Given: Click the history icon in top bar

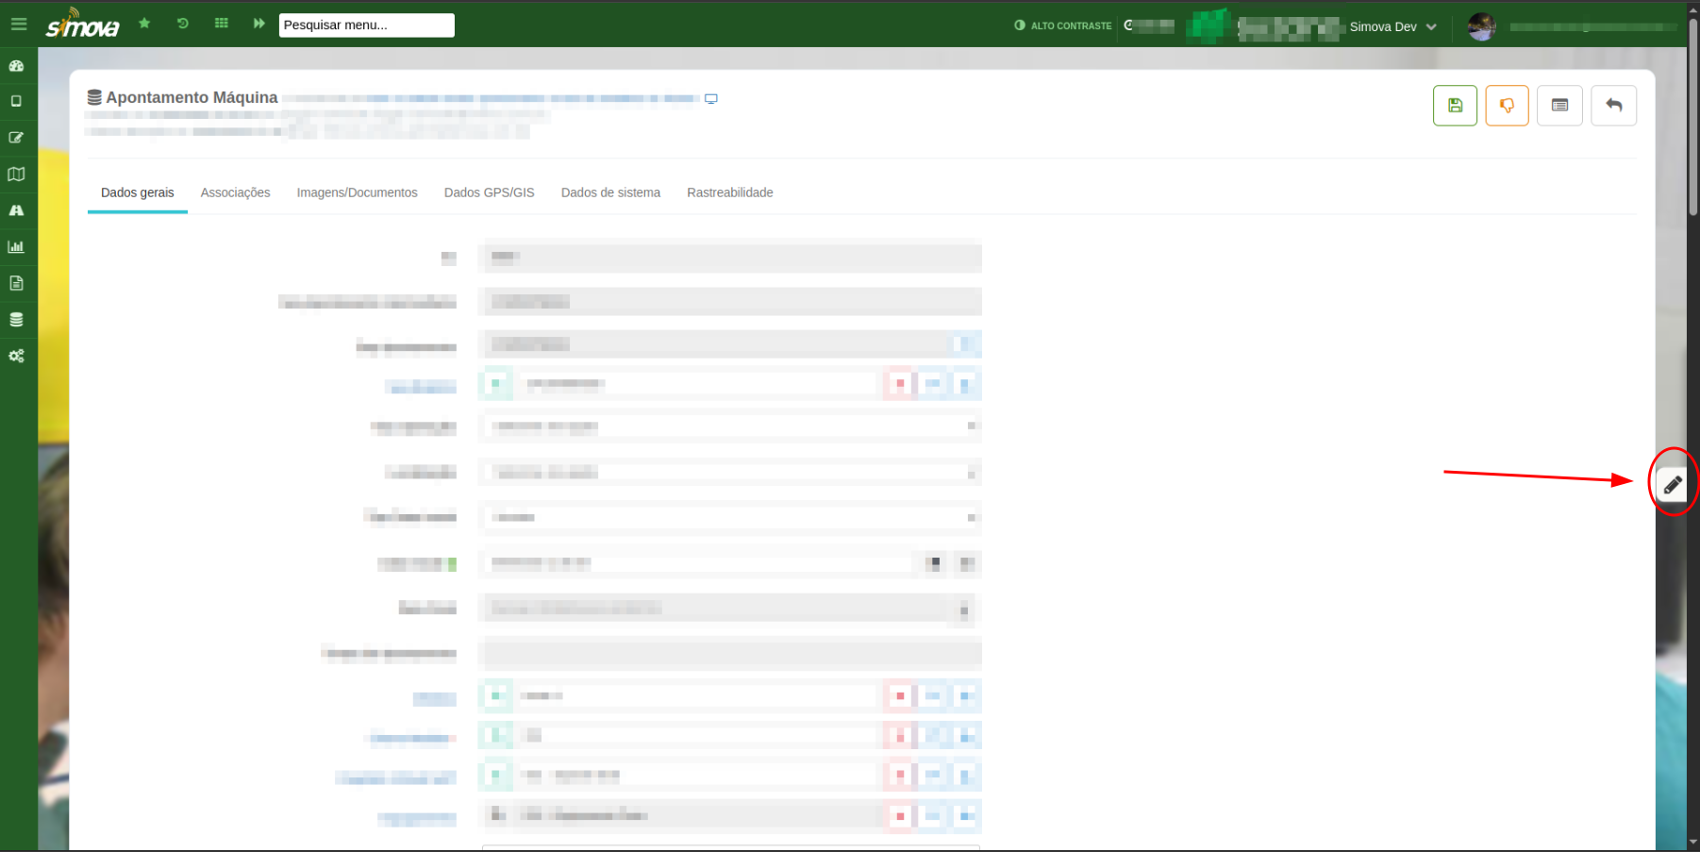Looking at the screenshot, I should pyautogui.click(x=183, y=24).
